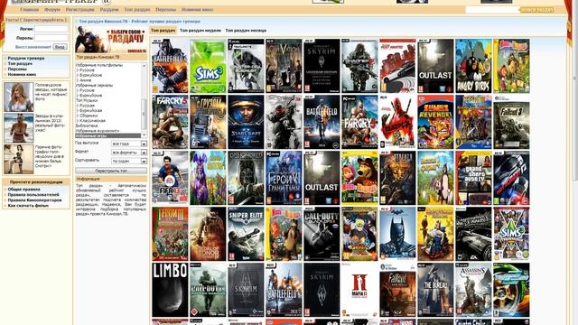Open the Zuma's Revenge cover
Screen dimensions: 578x325
435,122
